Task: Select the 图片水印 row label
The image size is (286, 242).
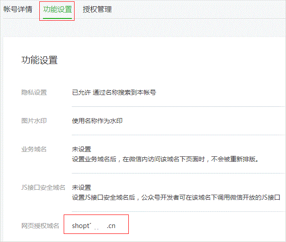Action: (34, 121)
